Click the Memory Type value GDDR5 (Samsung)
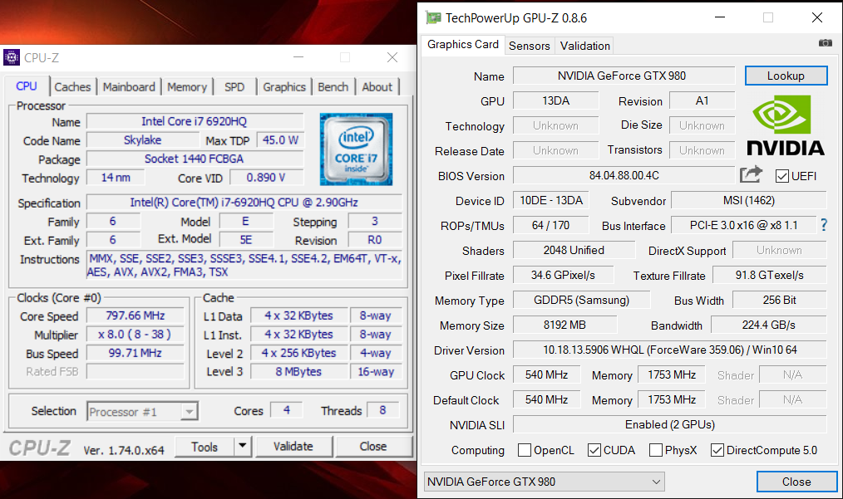Screen dimensions: 843x499 (582, 301)
